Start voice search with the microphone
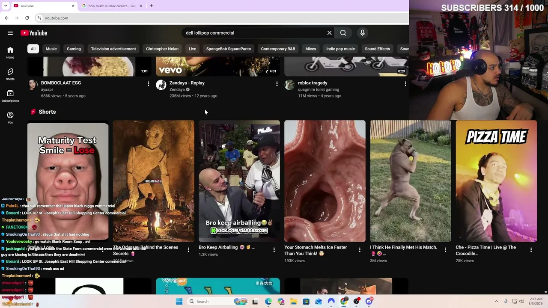Image resolution: width=548 pixels, height=308 pixels. pyautogui.click(x=362, y=33)
